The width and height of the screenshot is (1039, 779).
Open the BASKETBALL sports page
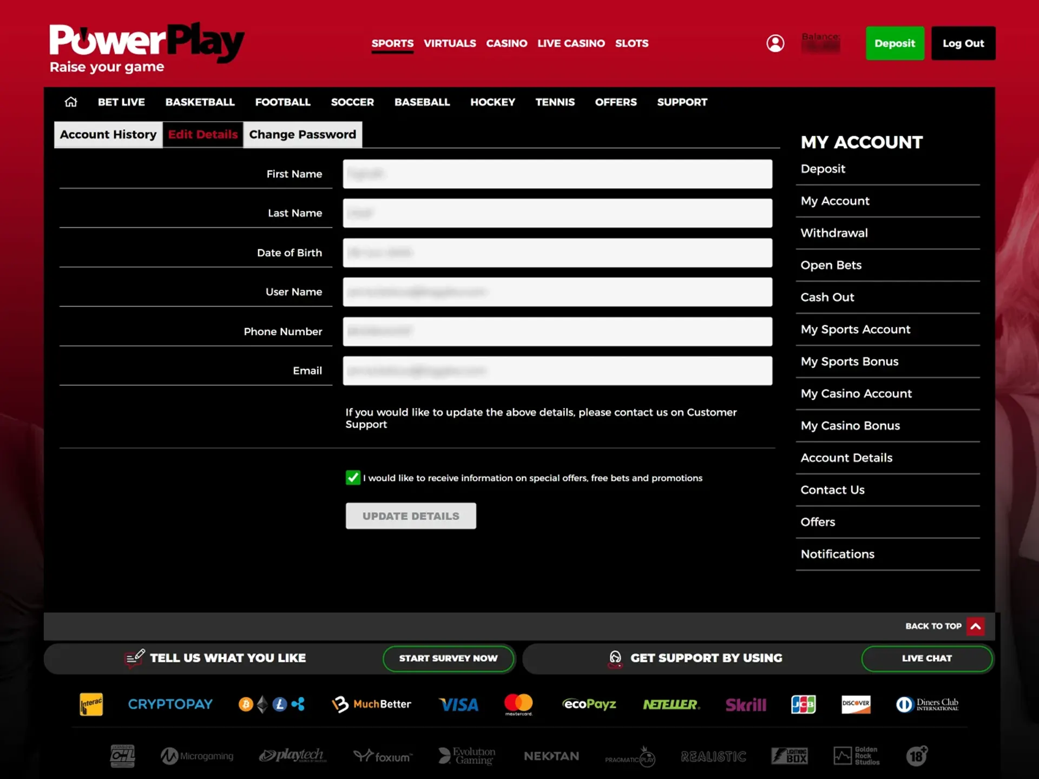[x=200, y=102]
